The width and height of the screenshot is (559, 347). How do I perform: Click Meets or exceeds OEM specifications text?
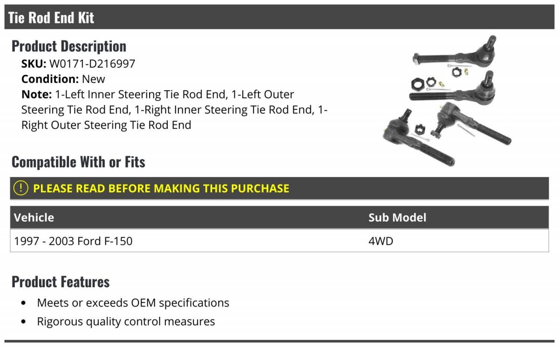[133, 303]
